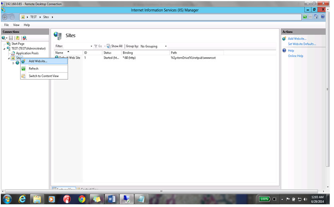
Task: Click the Add Website link in Actions
Action: pyautogui.click(x=297, y=39)
